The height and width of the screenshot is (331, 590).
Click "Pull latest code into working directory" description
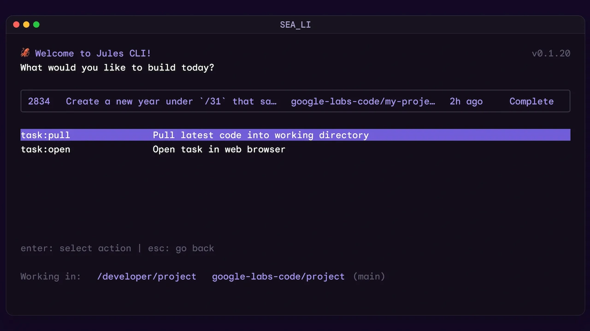pos(260,135)
